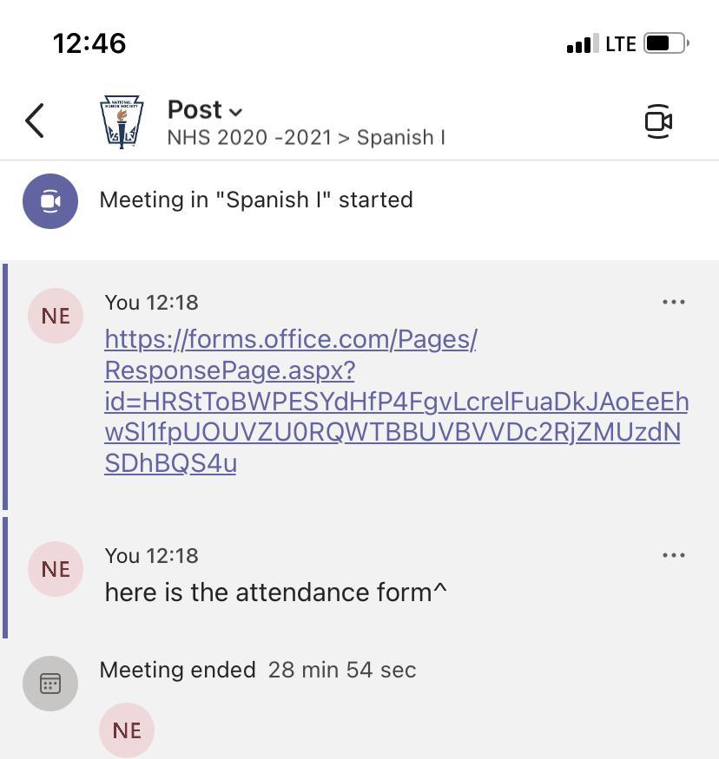
Task: Tap the NE avatar beside the forms link
Action: pos(56,316)
